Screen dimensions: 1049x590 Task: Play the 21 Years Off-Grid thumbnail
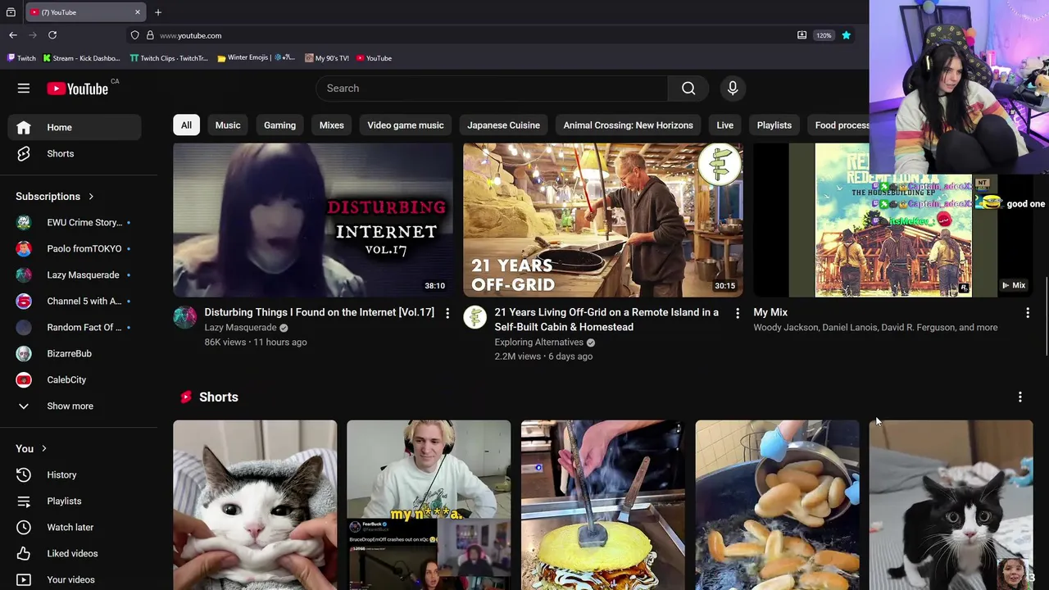tap(603, 220)
